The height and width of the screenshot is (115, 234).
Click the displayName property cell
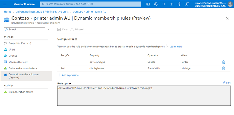97,68
